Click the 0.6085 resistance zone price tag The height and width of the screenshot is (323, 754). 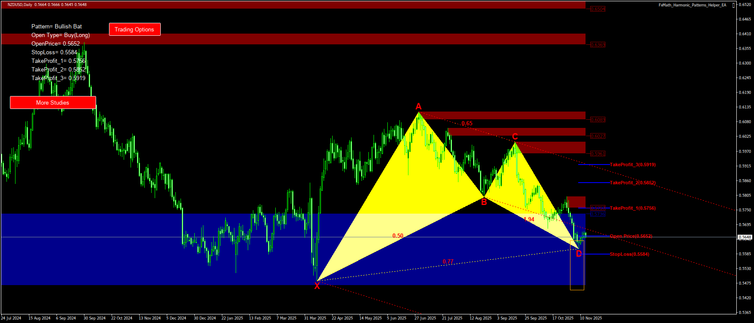(x=598, y=120)
